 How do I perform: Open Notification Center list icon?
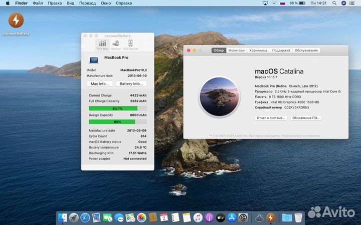point(352,3)
